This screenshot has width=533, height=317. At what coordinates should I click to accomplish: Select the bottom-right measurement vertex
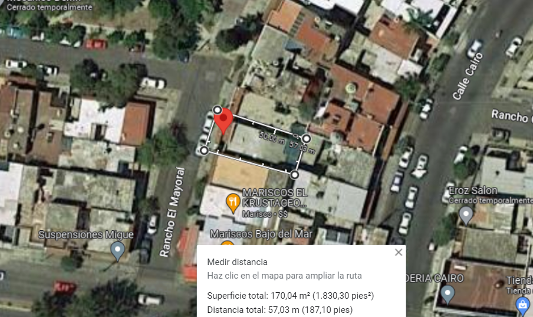click(x=294, y=175)
